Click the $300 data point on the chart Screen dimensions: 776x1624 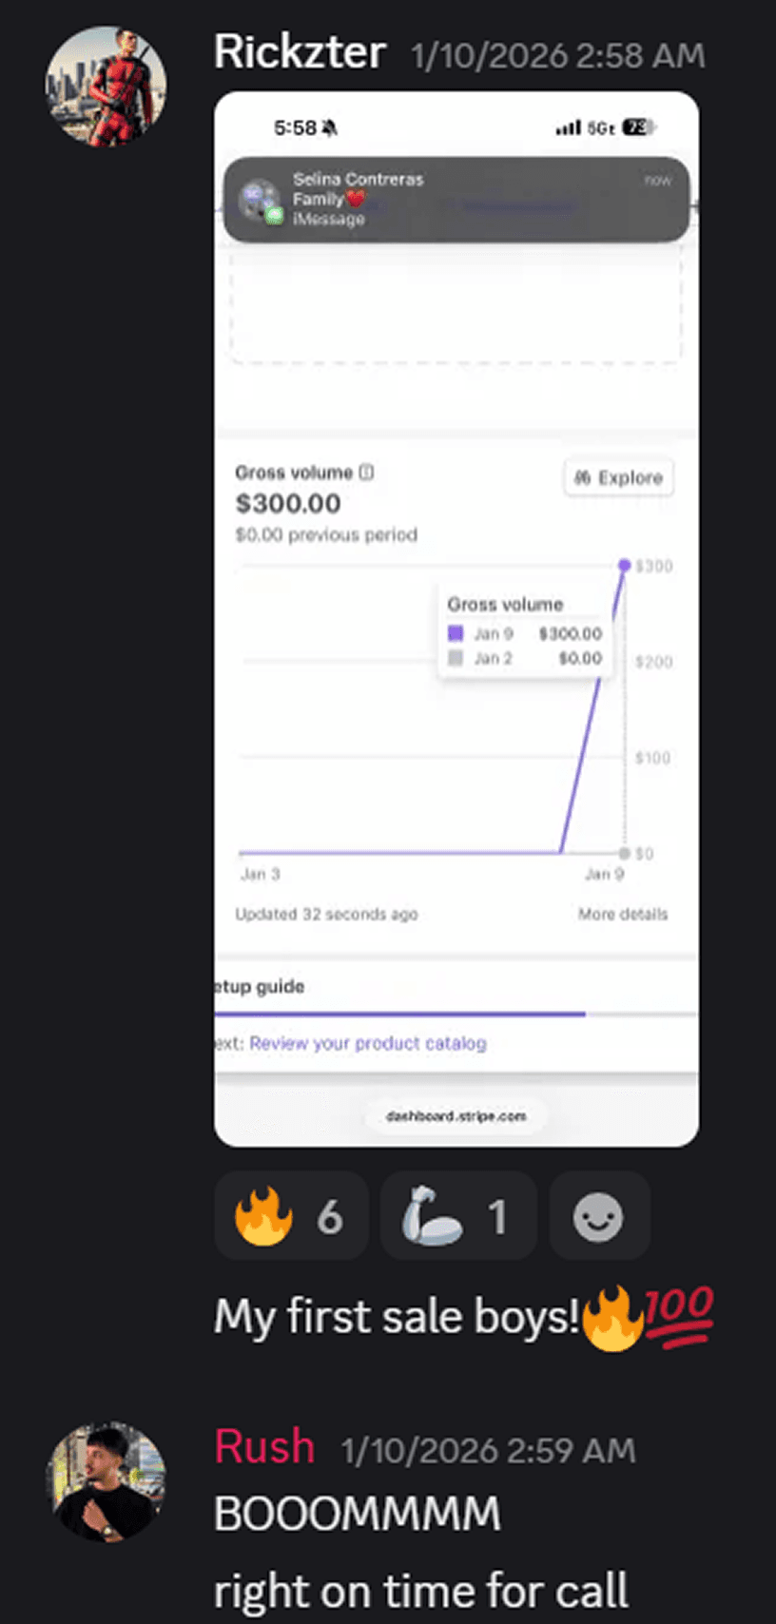(x=625, y=564)
